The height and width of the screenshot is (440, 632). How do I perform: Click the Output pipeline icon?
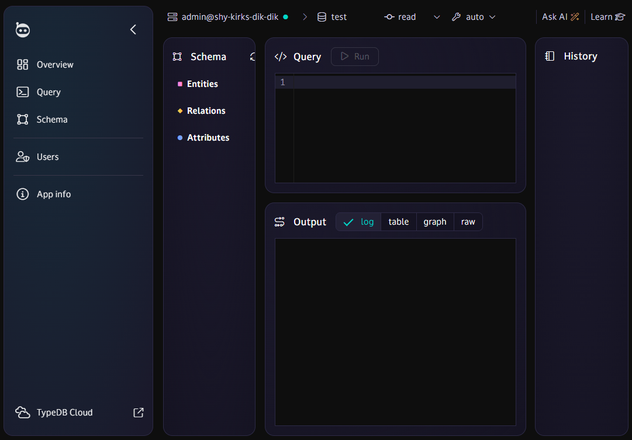pos(279,222)
